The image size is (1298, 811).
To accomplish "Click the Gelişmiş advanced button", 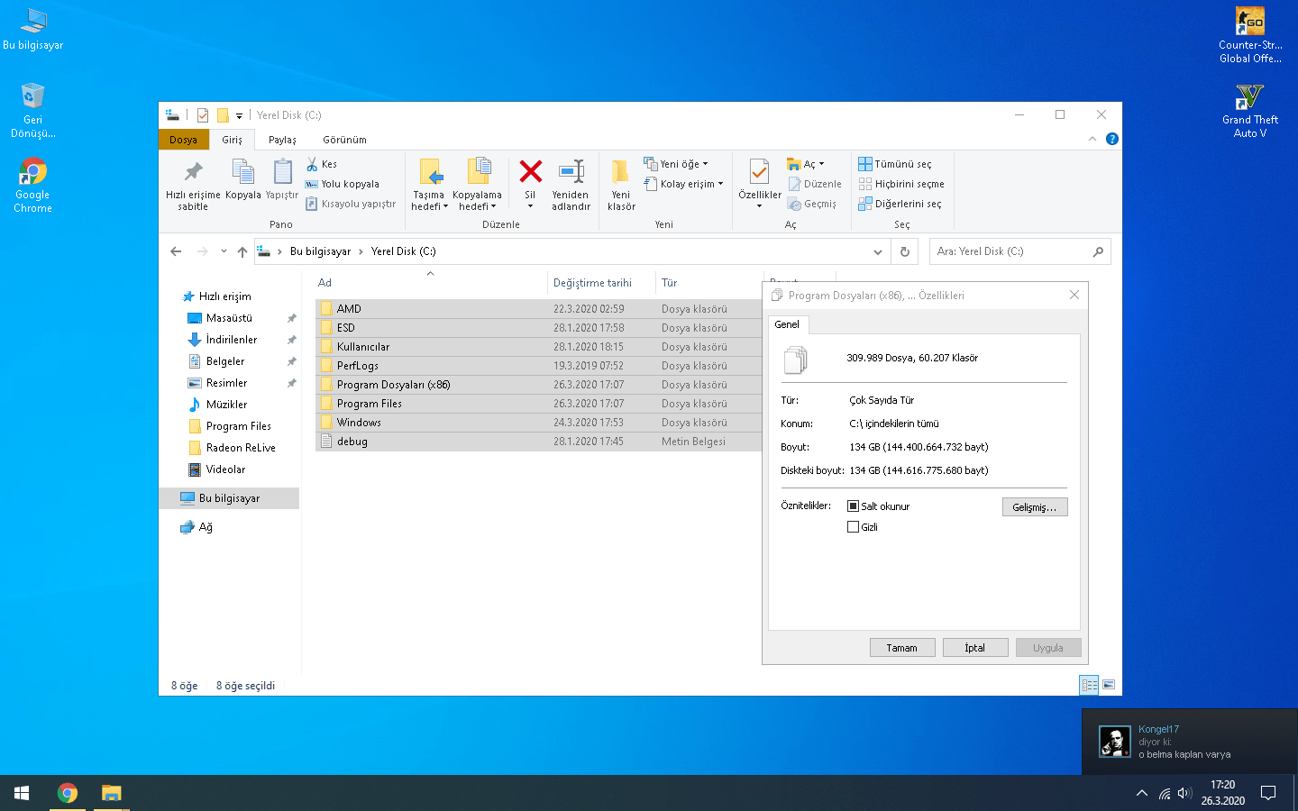I will (x=1035, y=507).
